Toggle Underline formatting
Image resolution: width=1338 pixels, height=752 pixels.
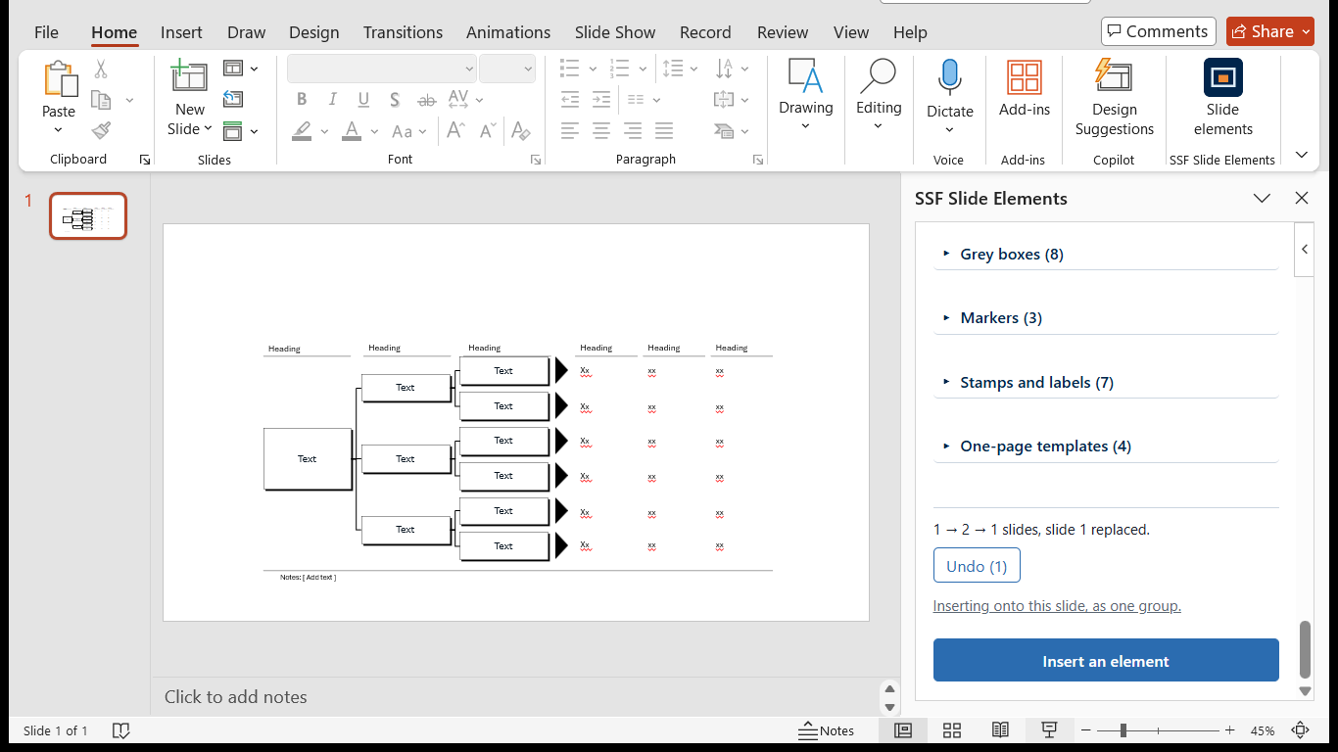364,100
